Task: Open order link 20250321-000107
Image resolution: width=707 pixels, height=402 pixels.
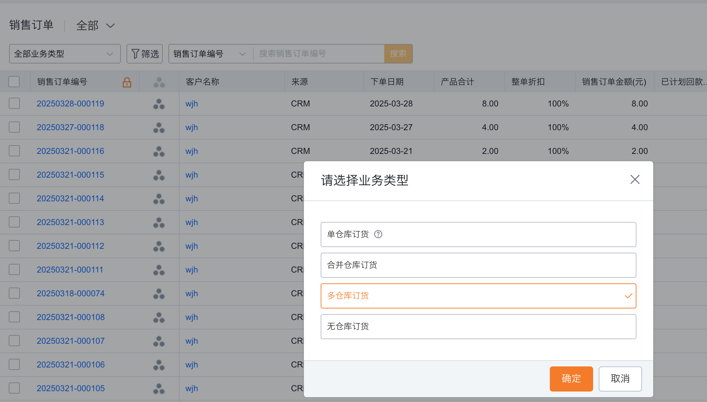Action: pos(71,341)
